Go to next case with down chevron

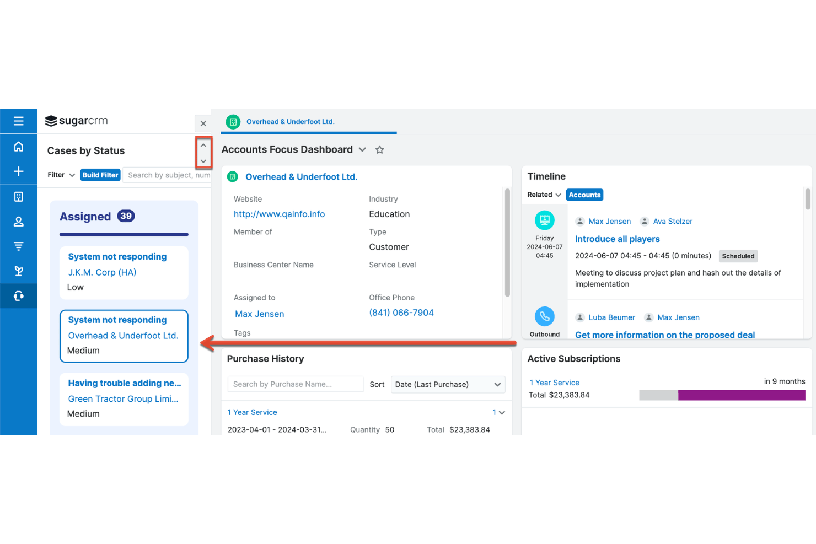coord(203,161)
